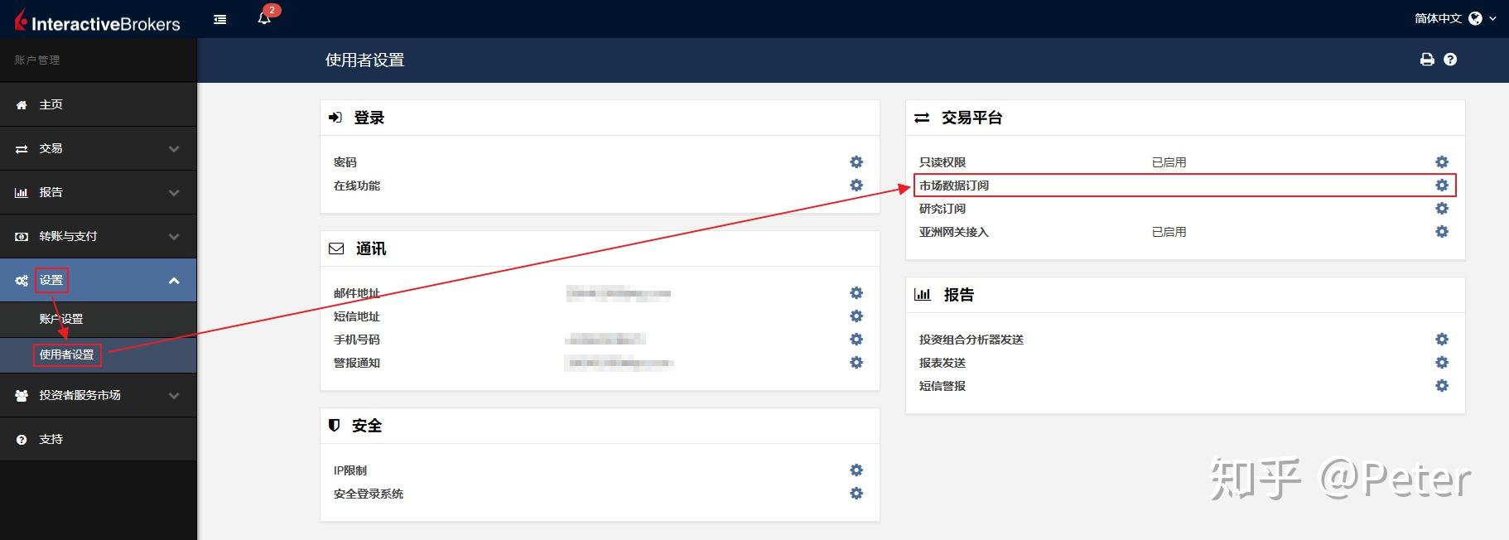Expand the 转账与支付 chevron
Image resolution: width=1509 pixels, height=540 pixels.
point(174,237)
